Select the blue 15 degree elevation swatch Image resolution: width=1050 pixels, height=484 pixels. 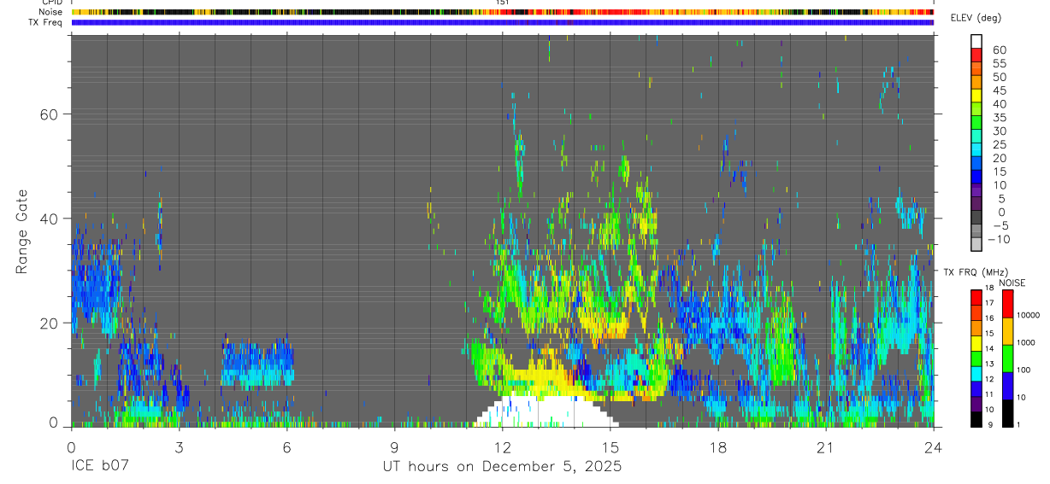[x=976, y=177]
